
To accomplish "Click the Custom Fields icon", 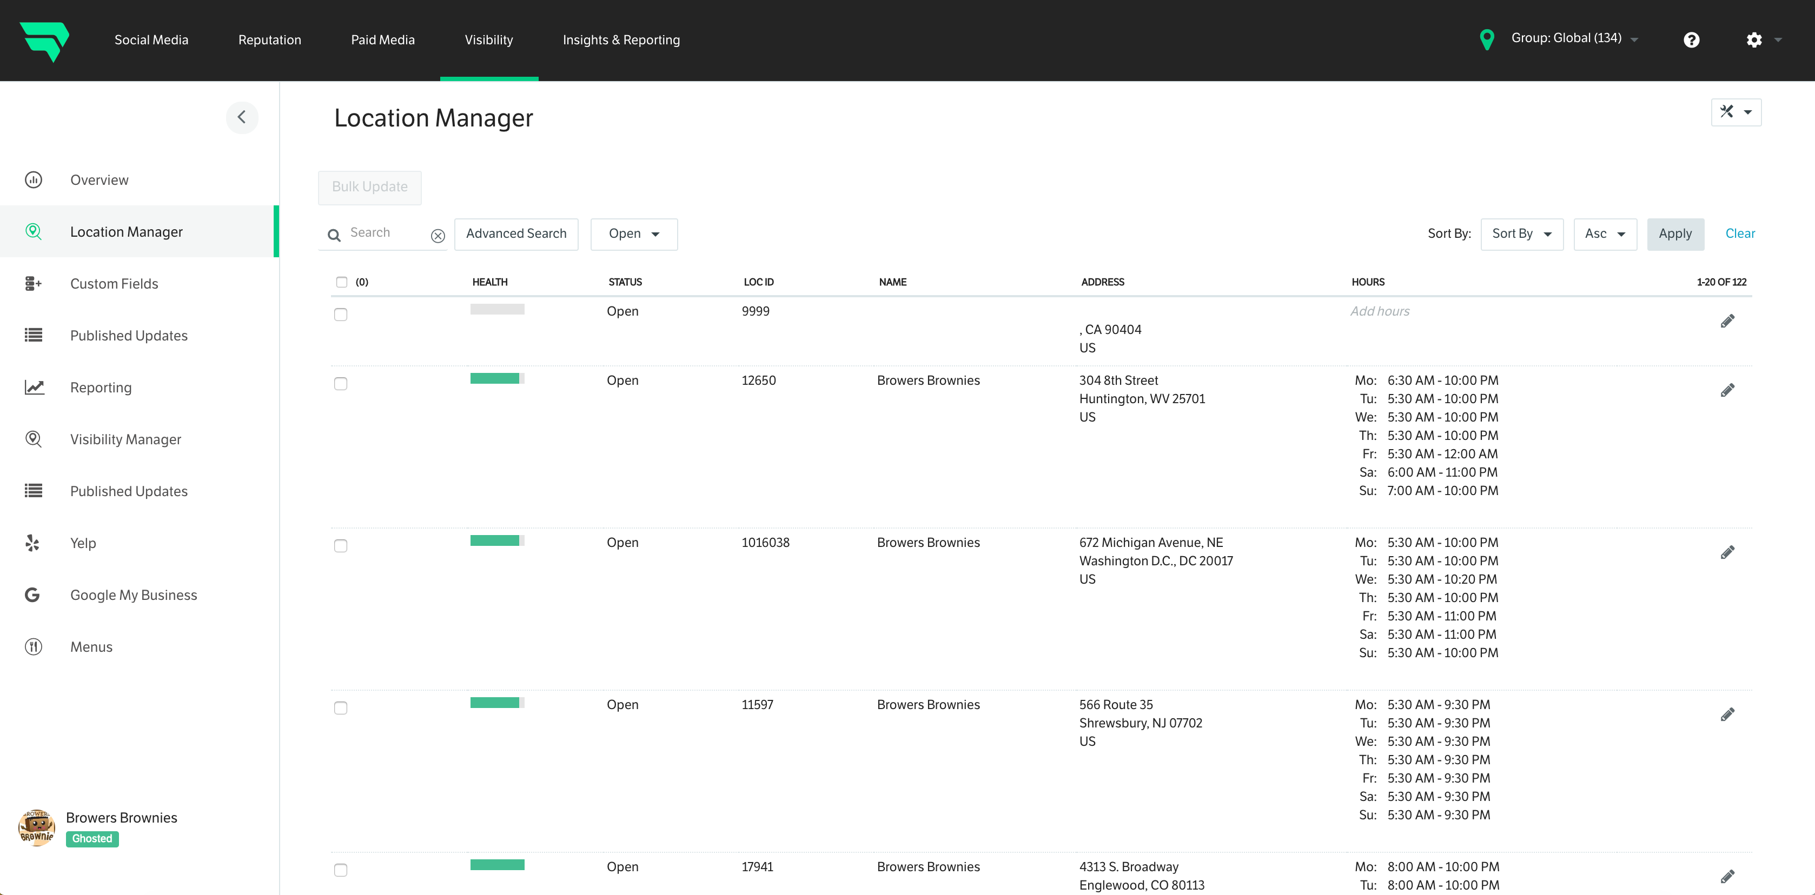I will [x=33, y=283].
